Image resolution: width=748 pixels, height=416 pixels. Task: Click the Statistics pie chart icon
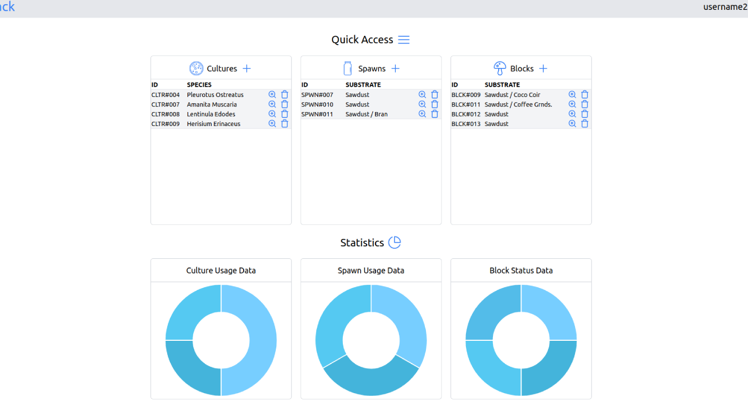[x=395, y=242]
